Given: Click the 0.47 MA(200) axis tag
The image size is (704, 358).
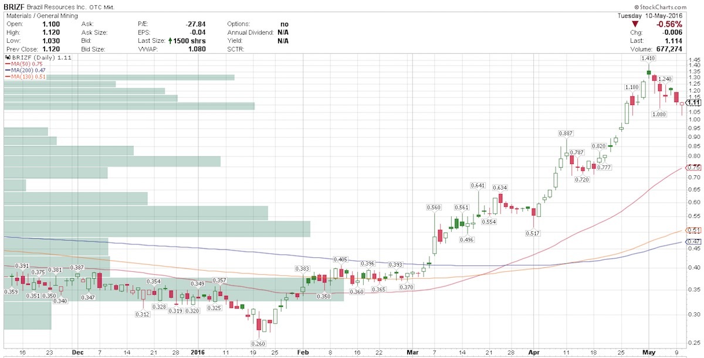Looking at the screenshot, I should [694, 241].
